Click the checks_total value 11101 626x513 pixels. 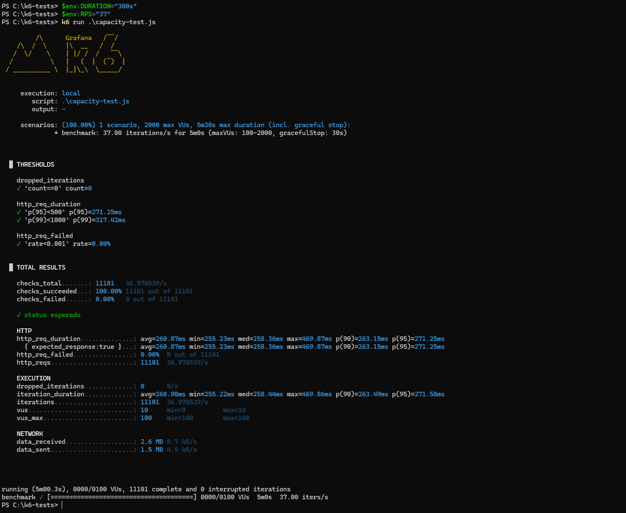[105, 283]
